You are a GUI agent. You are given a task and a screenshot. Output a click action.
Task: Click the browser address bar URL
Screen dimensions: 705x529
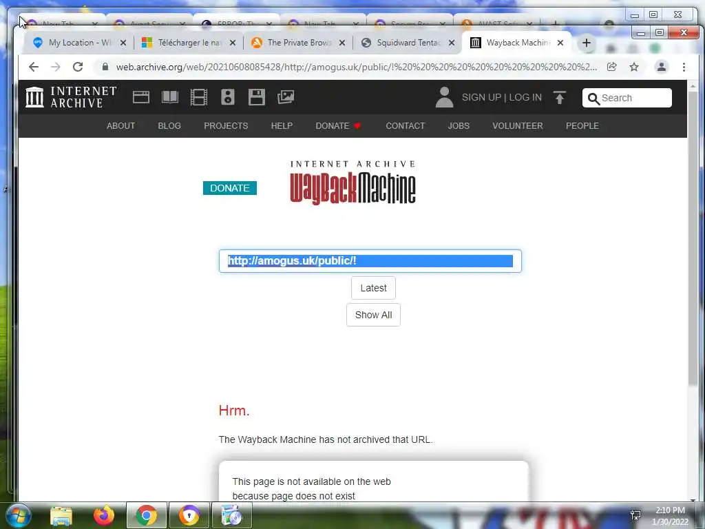357,67
